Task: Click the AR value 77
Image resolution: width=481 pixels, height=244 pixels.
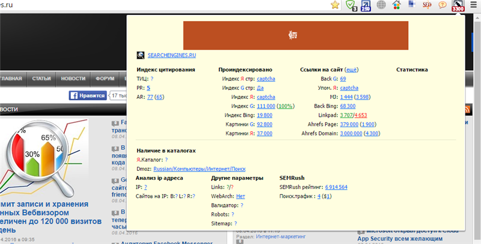Action: 150,97
